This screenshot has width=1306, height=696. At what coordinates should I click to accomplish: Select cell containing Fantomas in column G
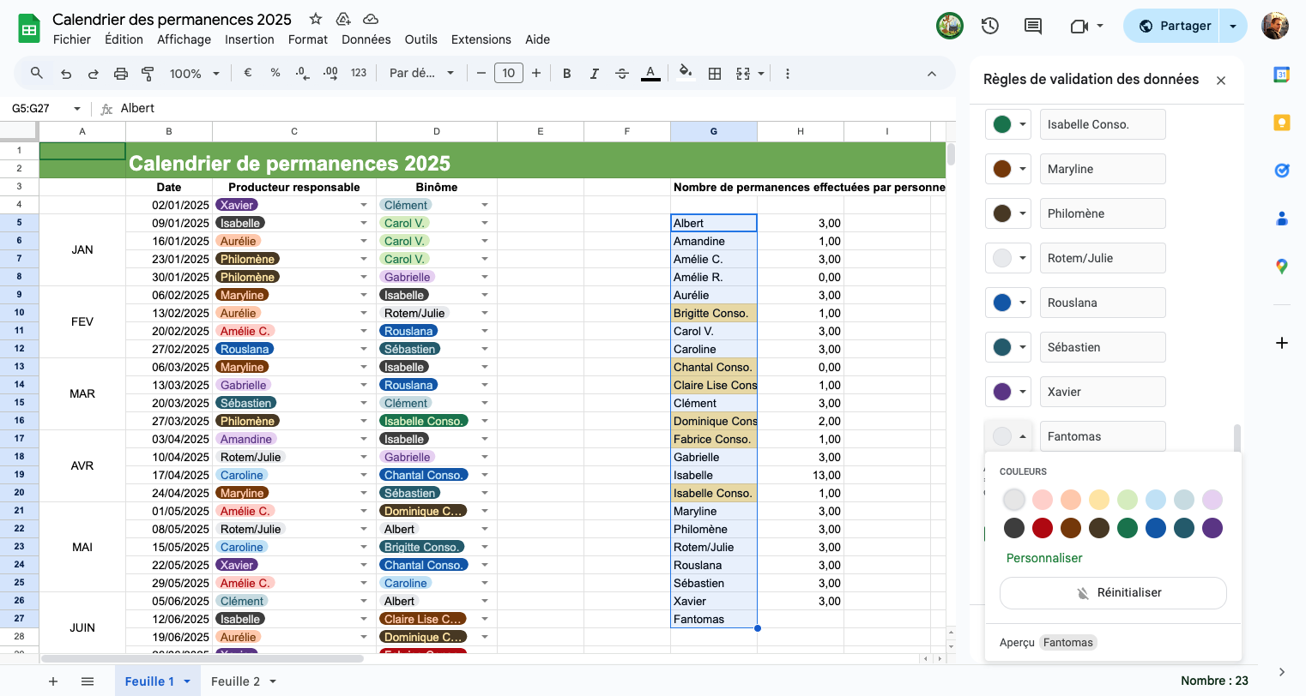coord(714,619)
